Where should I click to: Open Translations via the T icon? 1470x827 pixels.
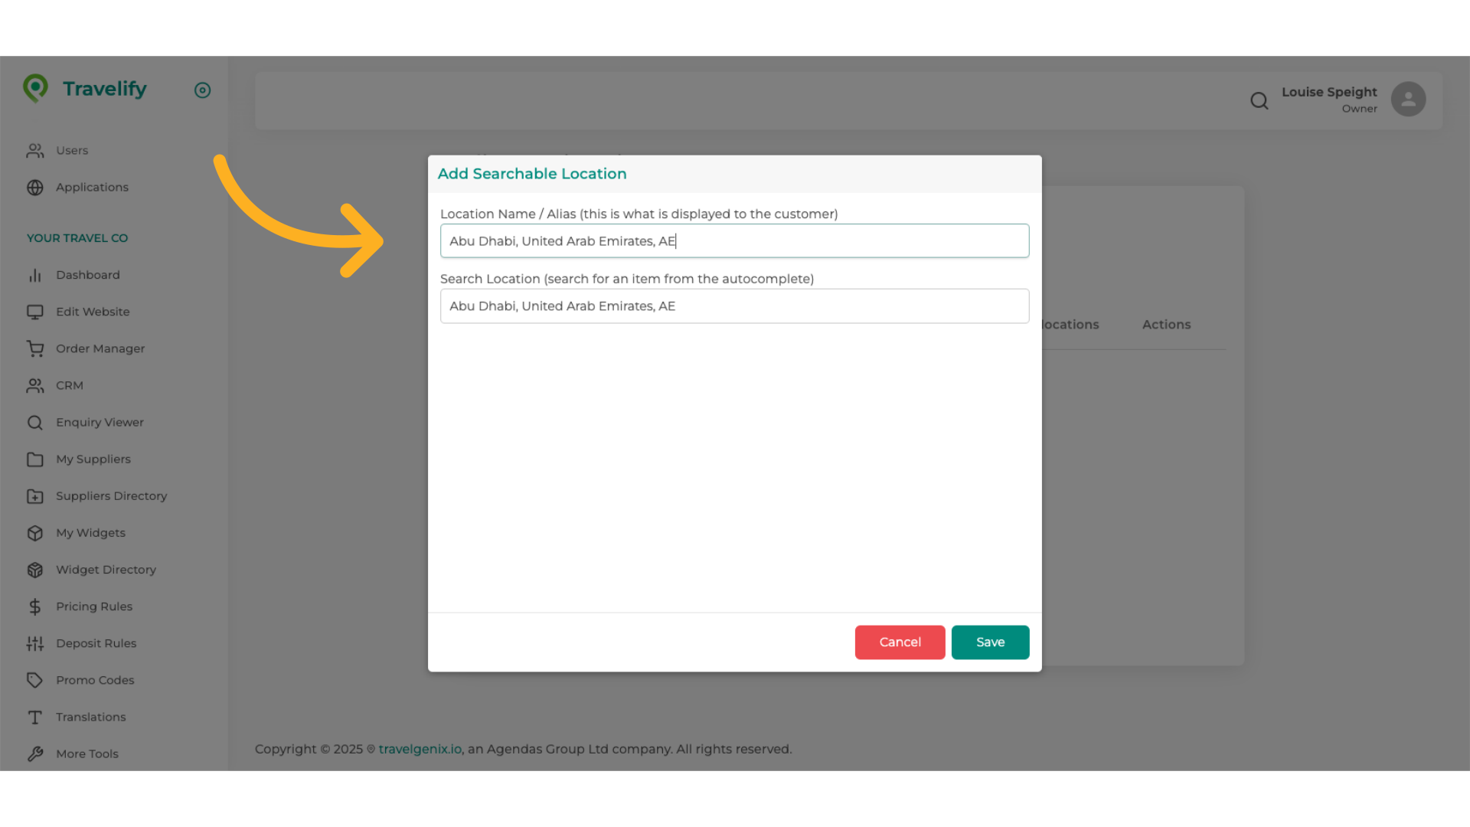tap(35, 717)
